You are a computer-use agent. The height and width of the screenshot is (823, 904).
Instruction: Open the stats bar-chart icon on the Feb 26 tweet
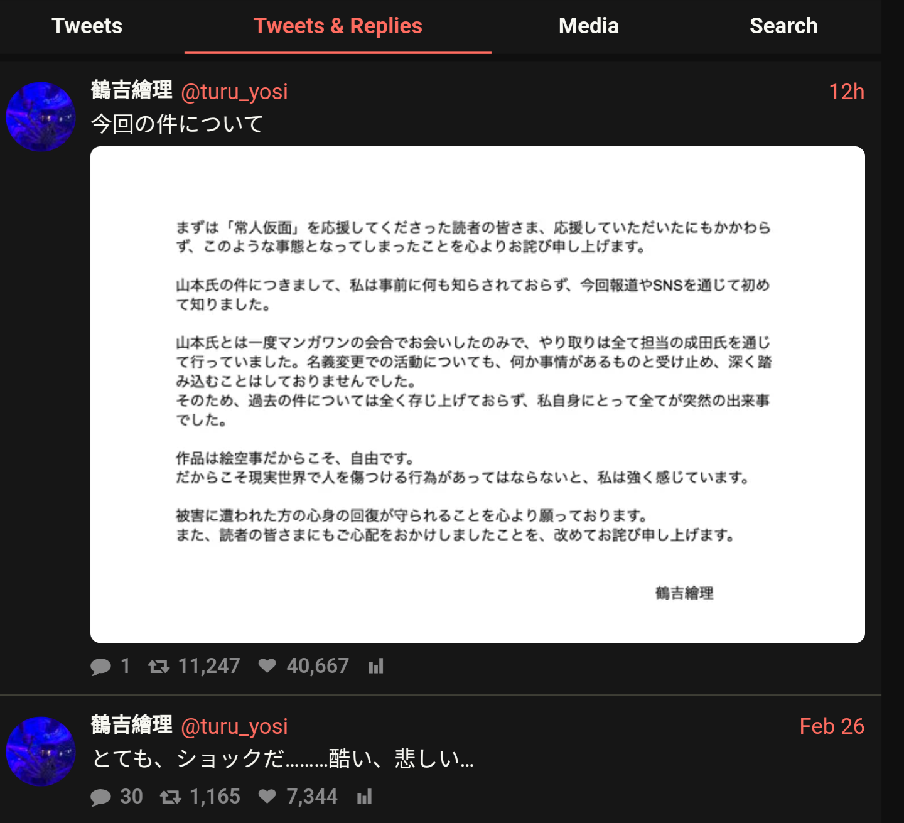(365, 797)
